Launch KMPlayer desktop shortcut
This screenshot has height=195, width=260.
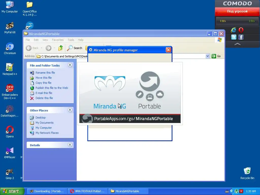click(x=10, y=153)
